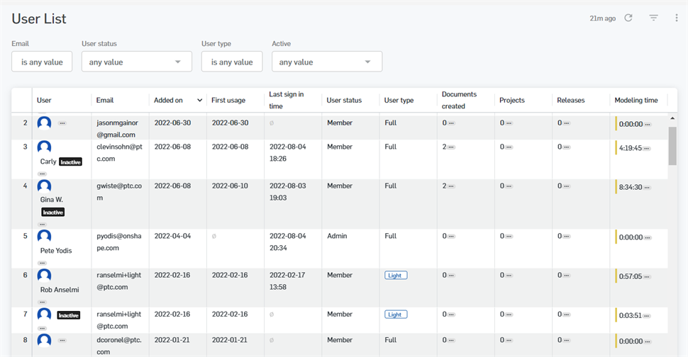
Task: Click Carly's user avatar icon
Action: point(44,148)
